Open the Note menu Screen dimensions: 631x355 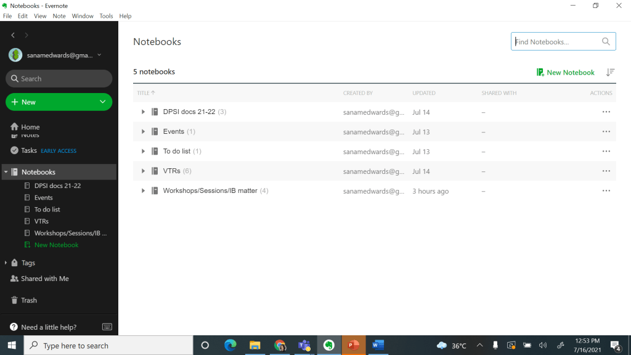(x=59, y=16)
